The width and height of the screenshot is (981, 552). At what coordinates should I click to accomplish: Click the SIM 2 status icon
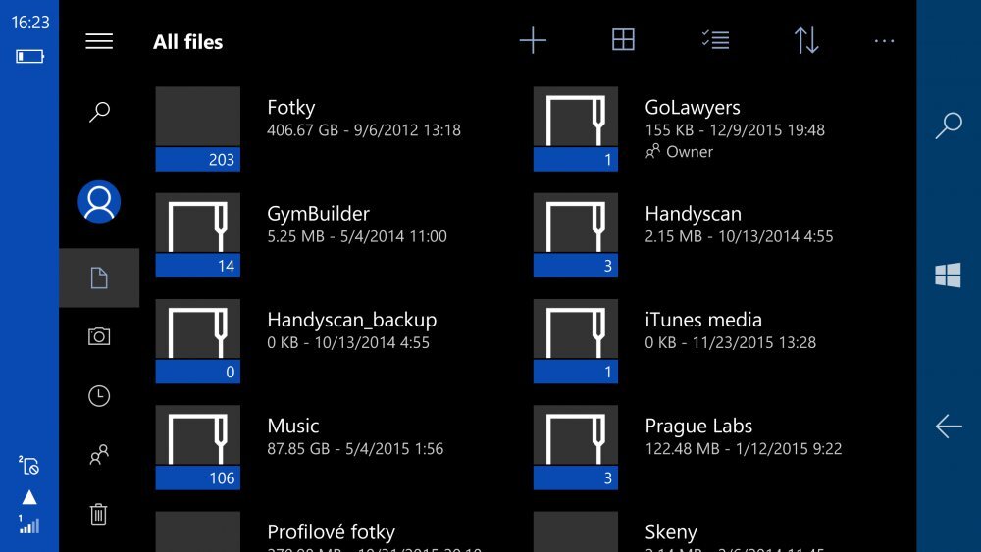(28, 465)
